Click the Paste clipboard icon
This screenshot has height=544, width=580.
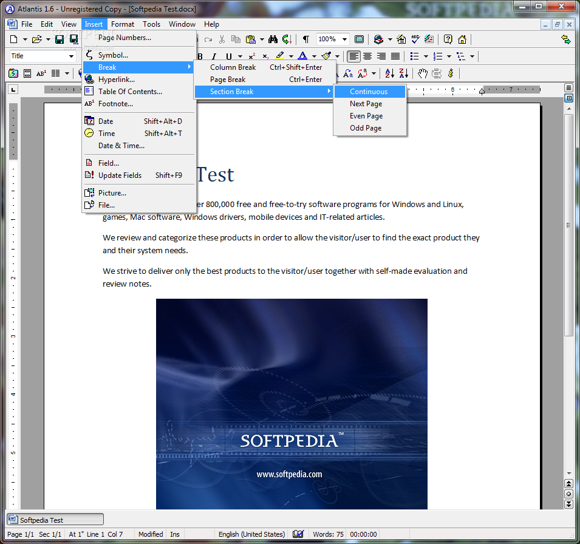pos(250,39)
